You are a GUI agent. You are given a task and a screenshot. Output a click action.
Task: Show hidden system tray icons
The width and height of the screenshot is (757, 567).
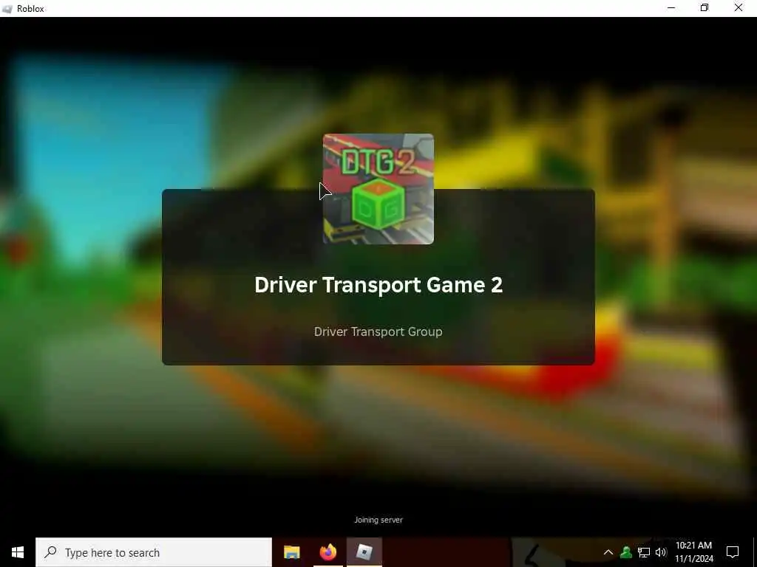pyautogui.click(x=608, y=552)
